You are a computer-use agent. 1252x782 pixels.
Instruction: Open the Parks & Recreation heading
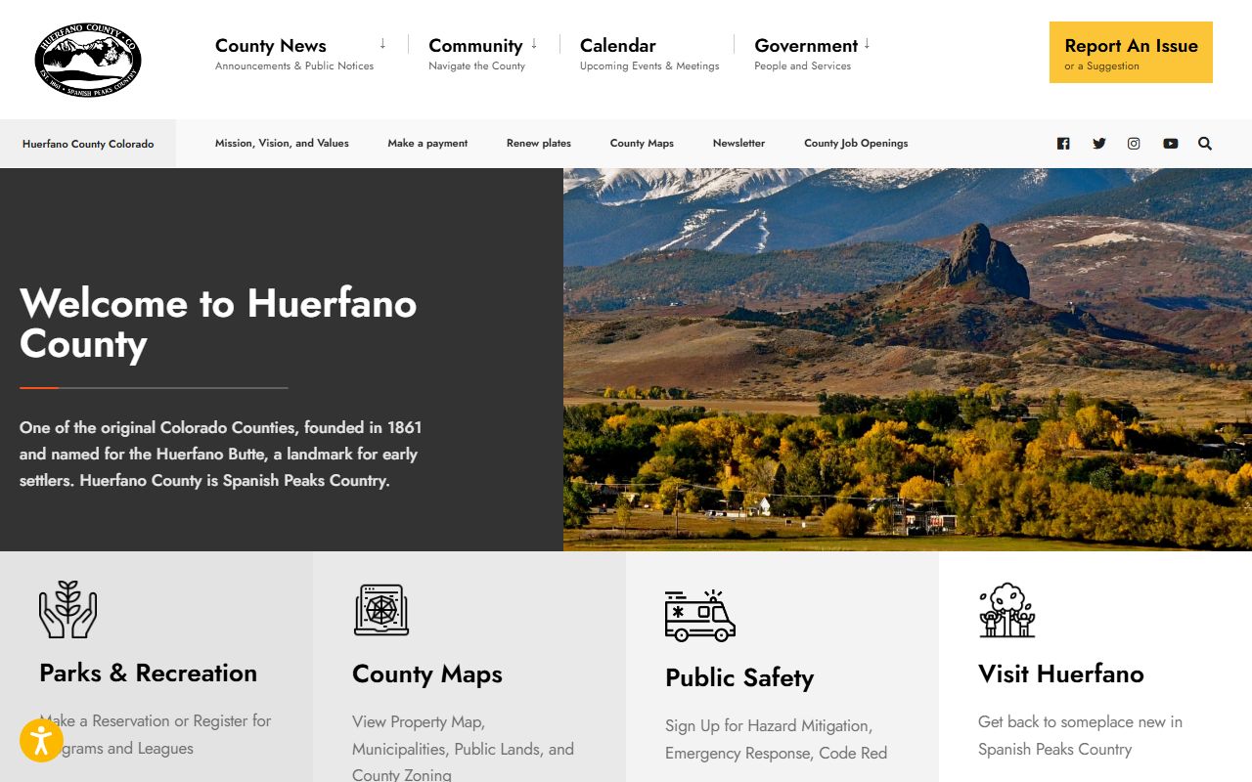[x=148, y=673]
